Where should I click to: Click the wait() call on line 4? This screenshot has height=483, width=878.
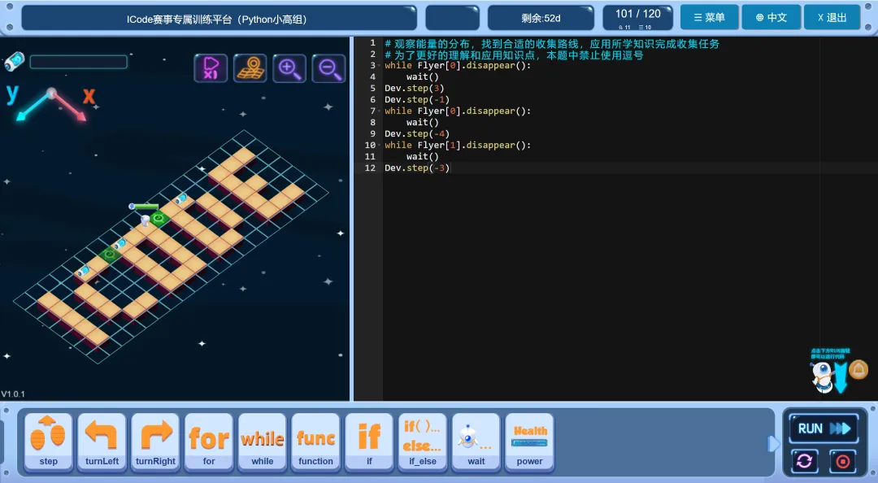(422, 76)
